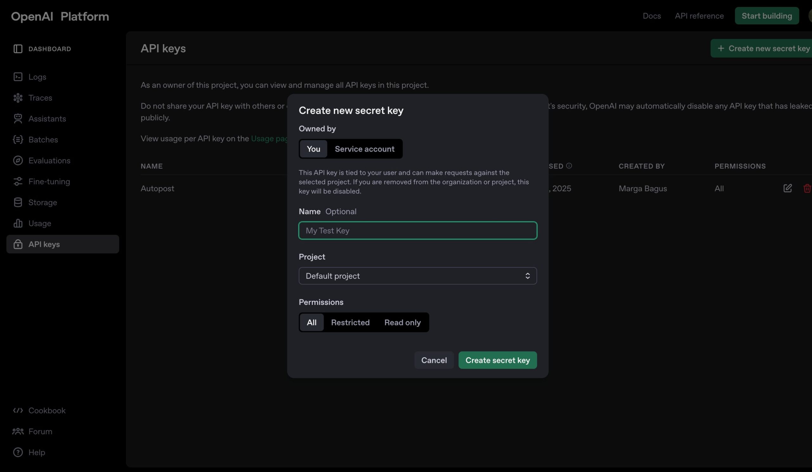This screenshot has width=812, height=472.
Task: Open the Docs link in header
Action: 651,16
